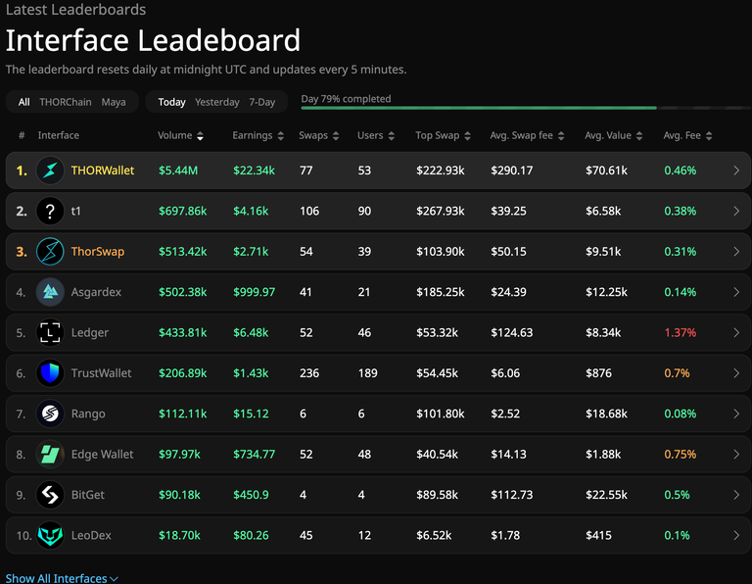
Task: Expand the THORWallet row chevron
Action: (736, 170)
